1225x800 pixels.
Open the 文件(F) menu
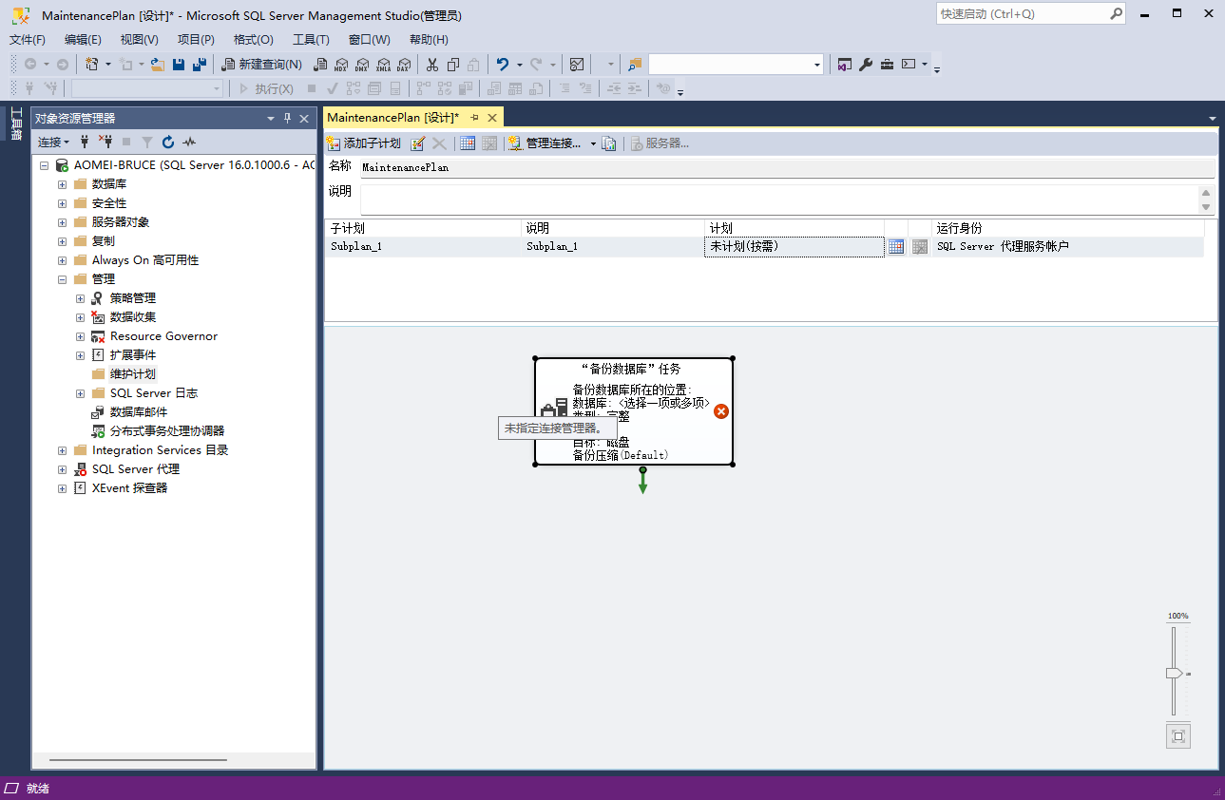point(28,40)
